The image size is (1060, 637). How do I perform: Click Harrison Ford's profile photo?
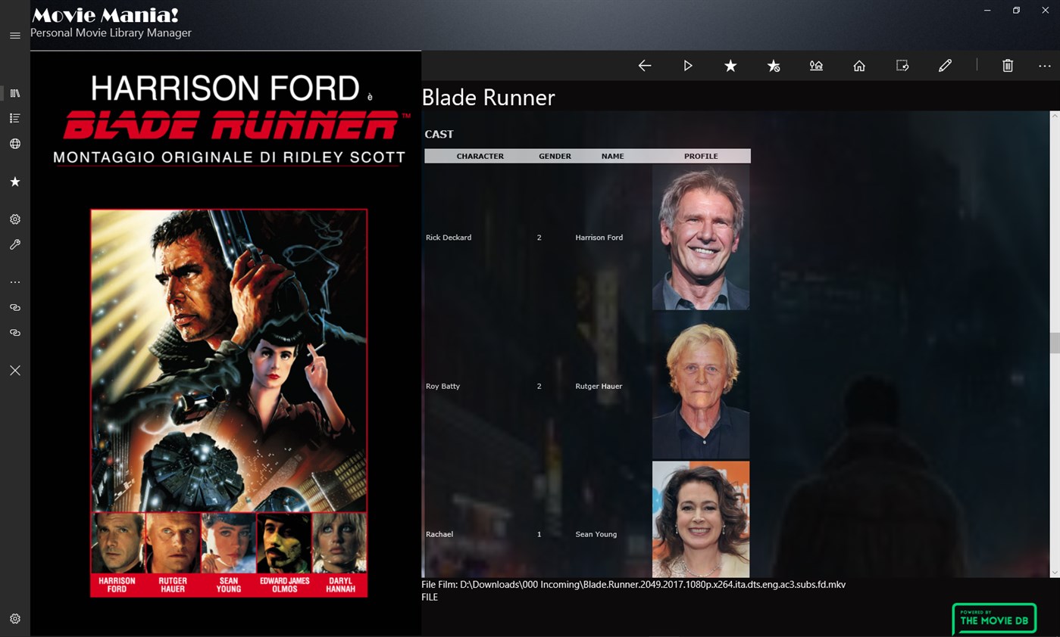pos(700,238)
